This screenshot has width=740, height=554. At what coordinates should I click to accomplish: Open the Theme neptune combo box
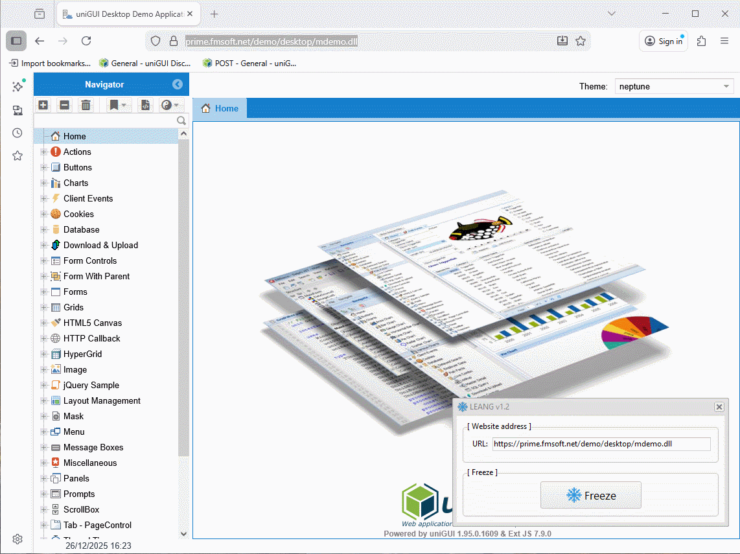pos(674,86)
